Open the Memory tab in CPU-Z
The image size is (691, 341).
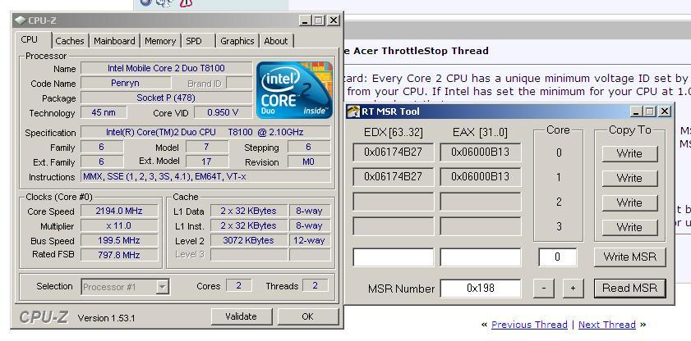coord(160,41)
